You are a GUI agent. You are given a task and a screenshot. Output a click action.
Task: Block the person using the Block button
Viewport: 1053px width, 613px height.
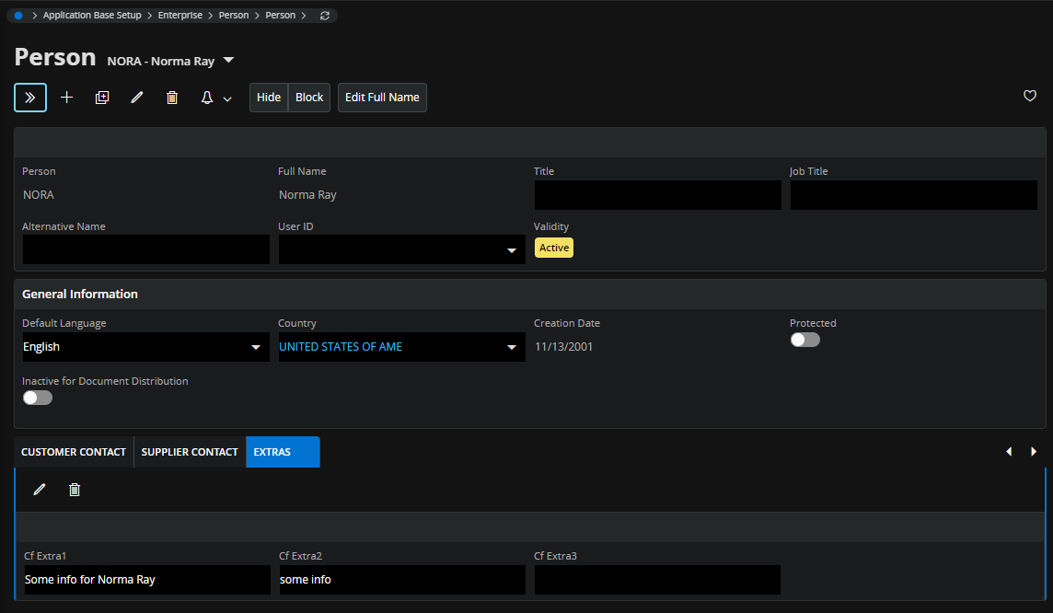coord(309,97)
